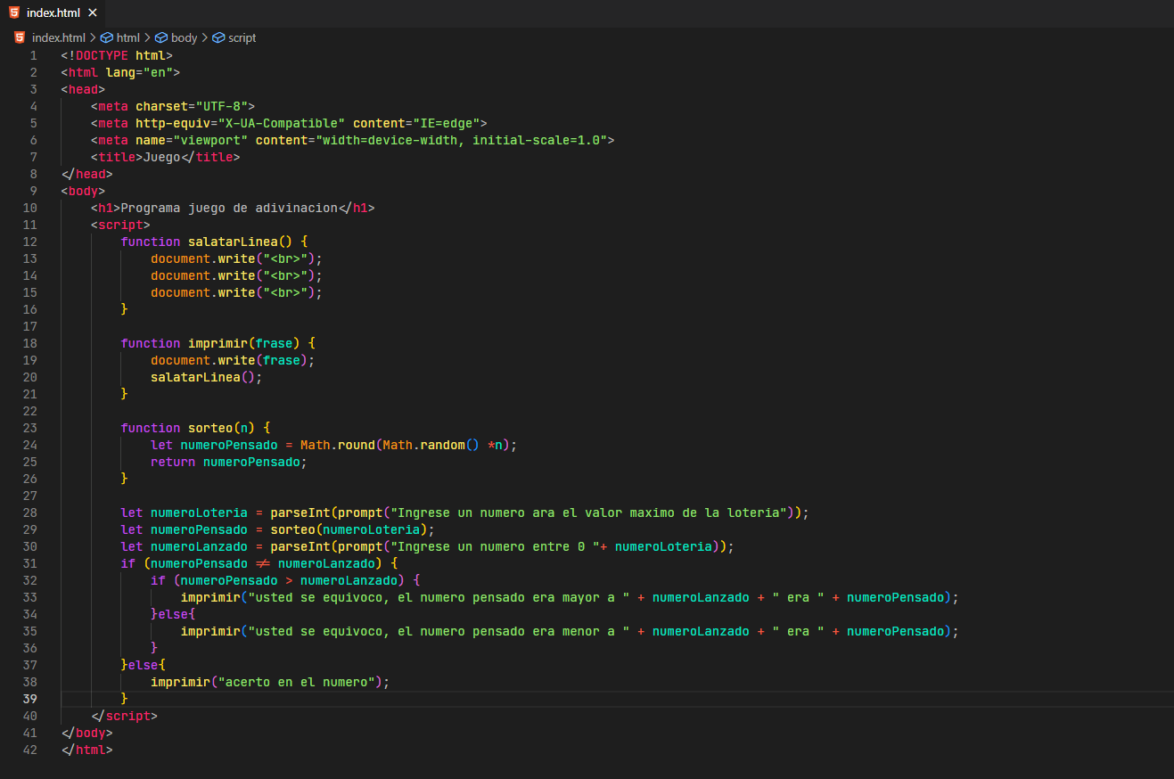Click salatarLinea() call on line 20
Viewport: 1174px width, 779px height.
tap(207, 377)
